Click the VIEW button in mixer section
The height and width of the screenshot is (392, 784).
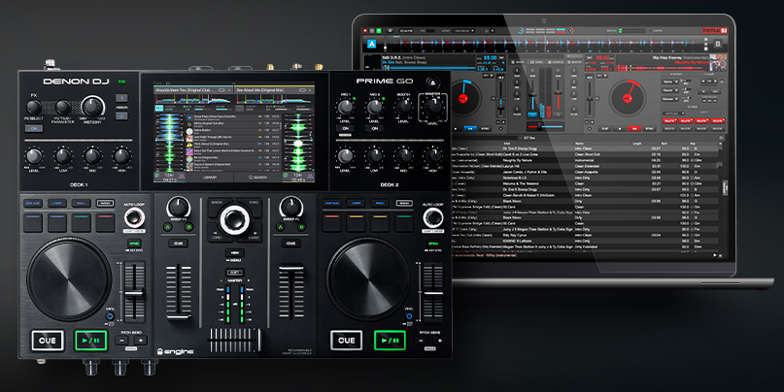pyautogui.click(x=234, y=252)
